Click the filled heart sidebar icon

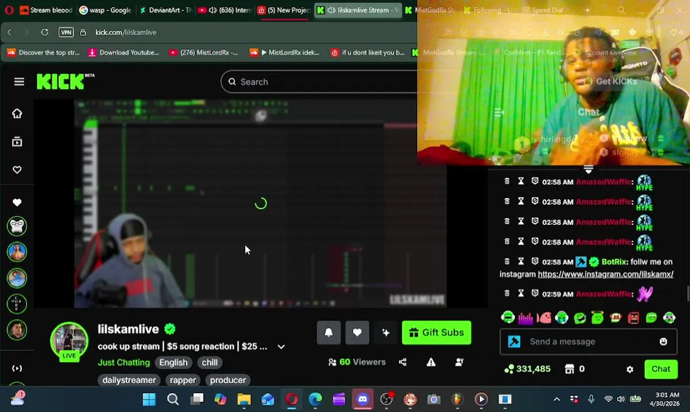[x=17, y=202]
